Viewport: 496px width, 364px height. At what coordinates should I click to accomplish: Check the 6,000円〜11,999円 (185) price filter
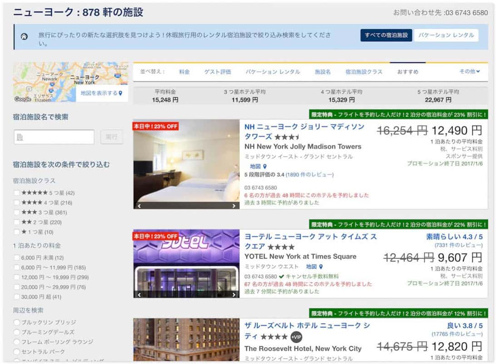point(17,267)
